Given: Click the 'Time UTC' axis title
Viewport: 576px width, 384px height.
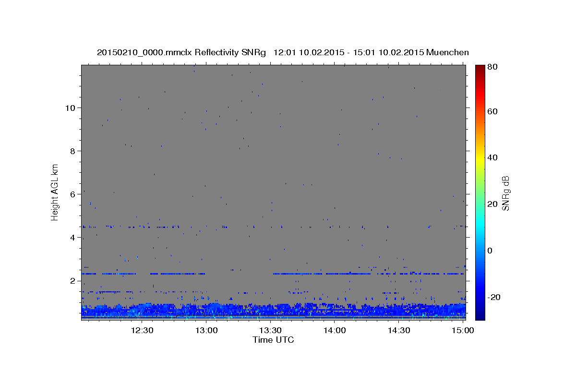Looking at the screenshot, I should pos(273,340).
